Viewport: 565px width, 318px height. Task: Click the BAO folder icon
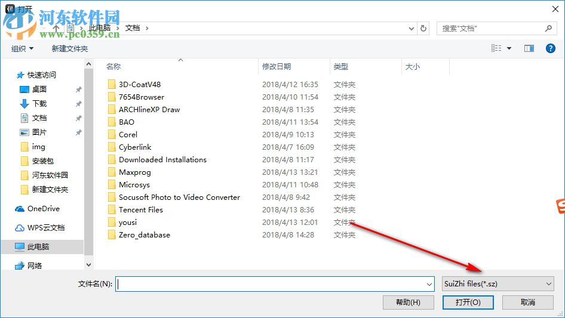pos(112,122)
